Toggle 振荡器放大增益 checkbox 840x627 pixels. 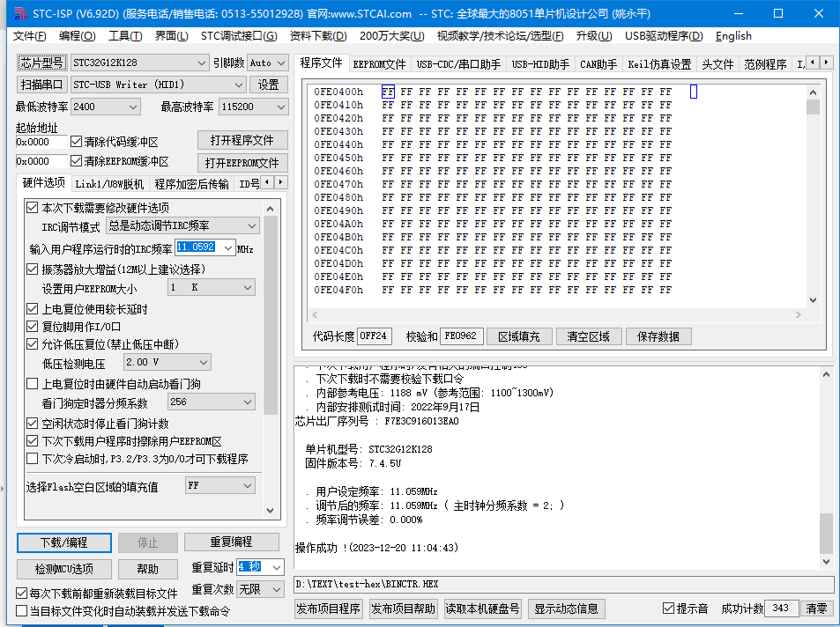pyautogui.click(x=32, y=269)
